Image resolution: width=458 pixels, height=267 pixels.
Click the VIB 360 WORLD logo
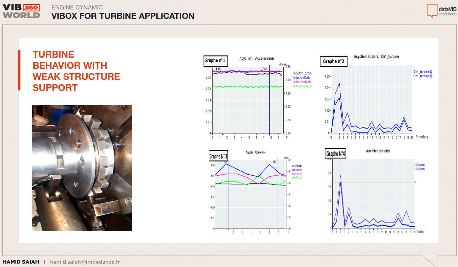21,11
